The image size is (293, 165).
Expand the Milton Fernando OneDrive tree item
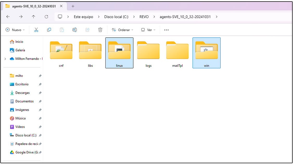coord(5,59)
